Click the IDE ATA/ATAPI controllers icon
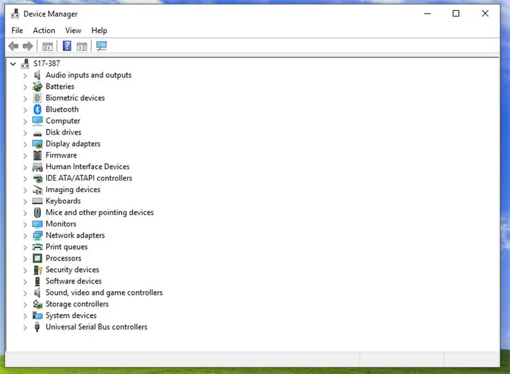 pyautogui.click(x=38, y=178)
